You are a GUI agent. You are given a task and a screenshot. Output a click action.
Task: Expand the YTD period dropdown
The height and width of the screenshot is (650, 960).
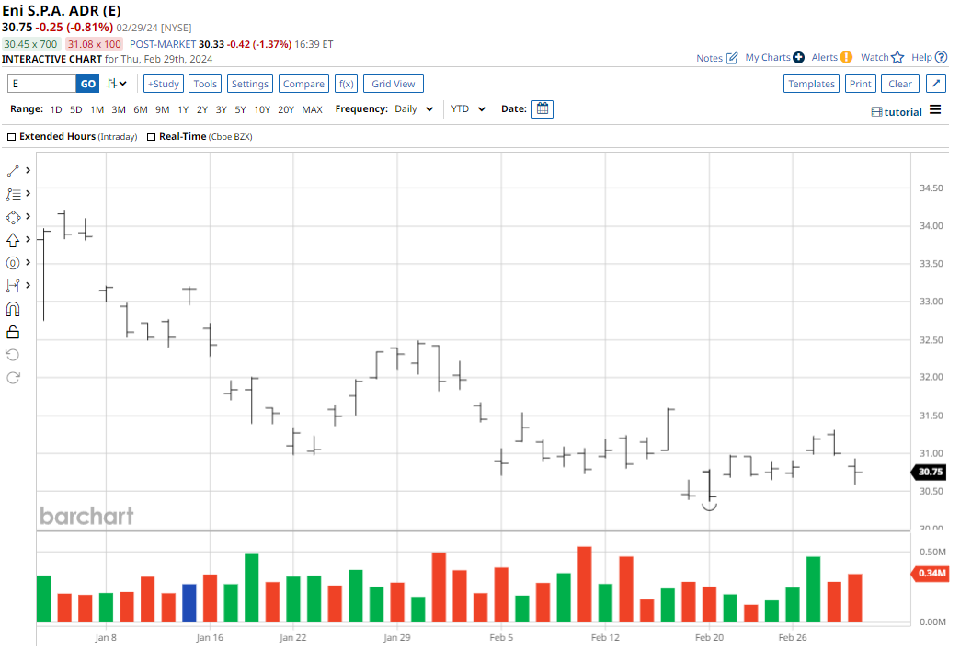pyautogui.click(x=468, y=108)
